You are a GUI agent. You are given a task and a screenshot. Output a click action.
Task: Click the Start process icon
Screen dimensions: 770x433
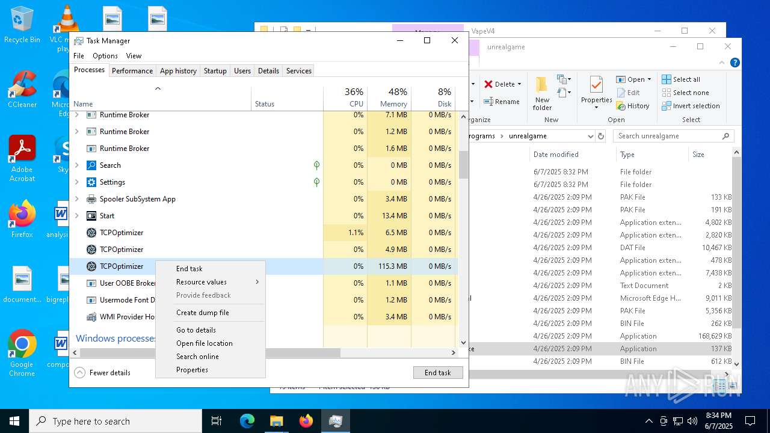[91, 216]
